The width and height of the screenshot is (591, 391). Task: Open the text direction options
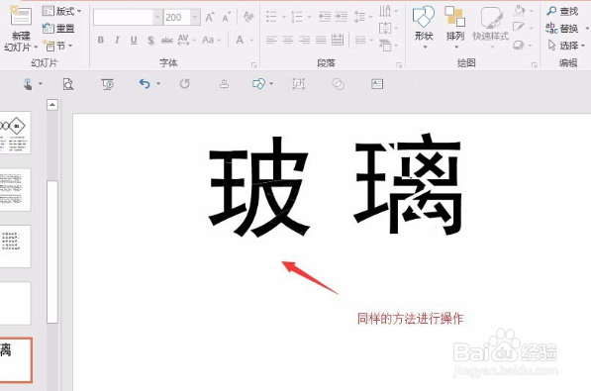point(388,11)
